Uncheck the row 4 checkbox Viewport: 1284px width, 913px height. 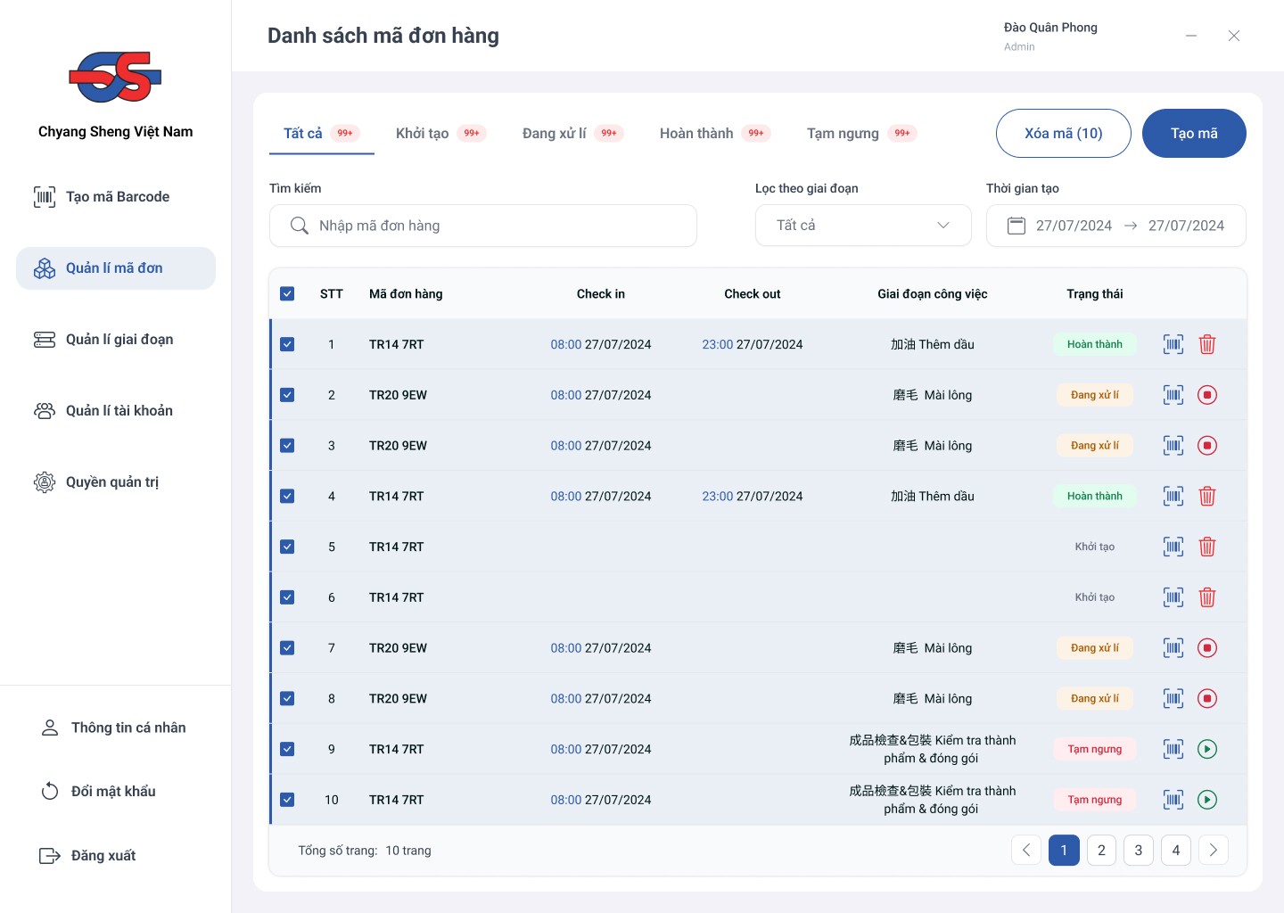pyautogui.click(x=287, y=496)
